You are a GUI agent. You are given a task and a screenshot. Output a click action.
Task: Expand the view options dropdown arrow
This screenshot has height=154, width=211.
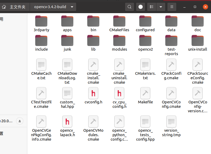[x=161, y=7]
